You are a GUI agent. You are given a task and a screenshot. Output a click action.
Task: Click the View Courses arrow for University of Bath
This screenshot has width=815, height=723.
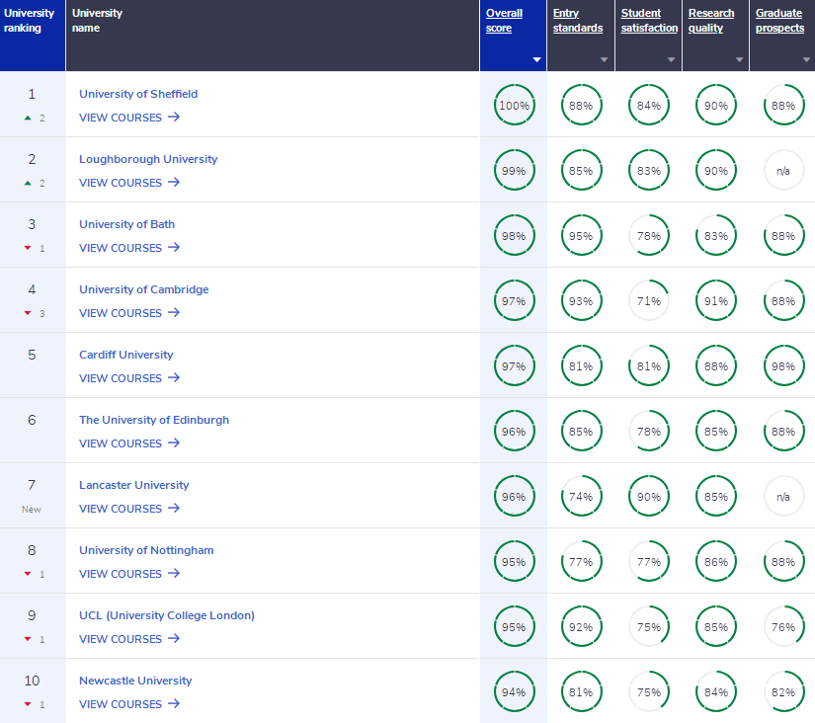174,247
